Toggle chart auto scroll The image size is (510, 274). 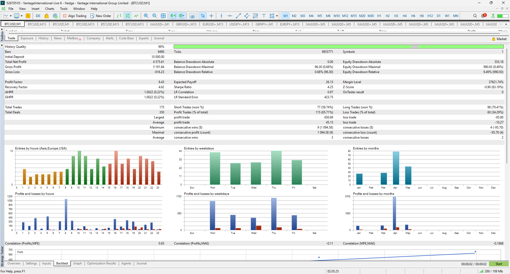click(x=173, y=16)
